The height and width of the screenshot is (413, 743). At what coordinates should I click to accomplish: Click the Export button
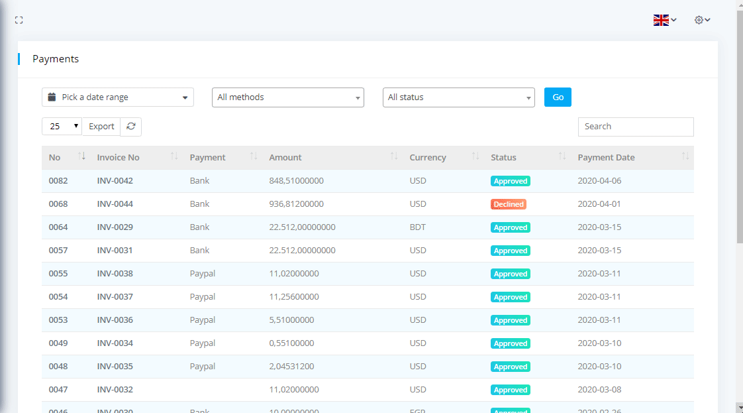(x=101, y=127)
